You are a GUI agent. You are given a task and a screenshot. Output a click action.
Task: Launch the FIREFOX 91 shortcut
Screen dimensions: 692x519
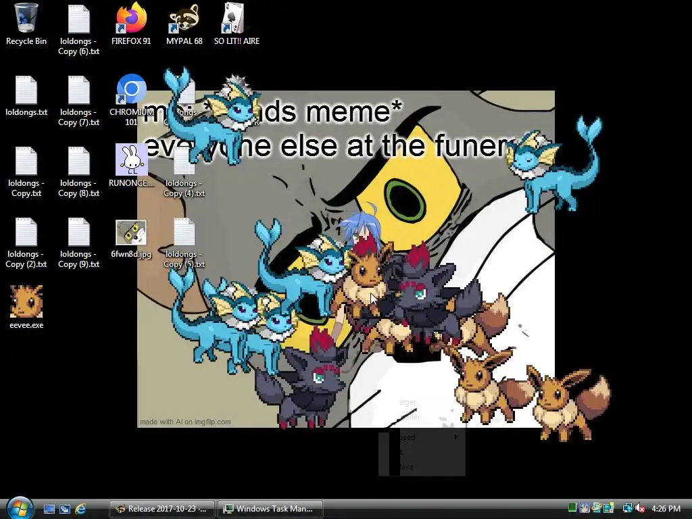click(131, 24)
